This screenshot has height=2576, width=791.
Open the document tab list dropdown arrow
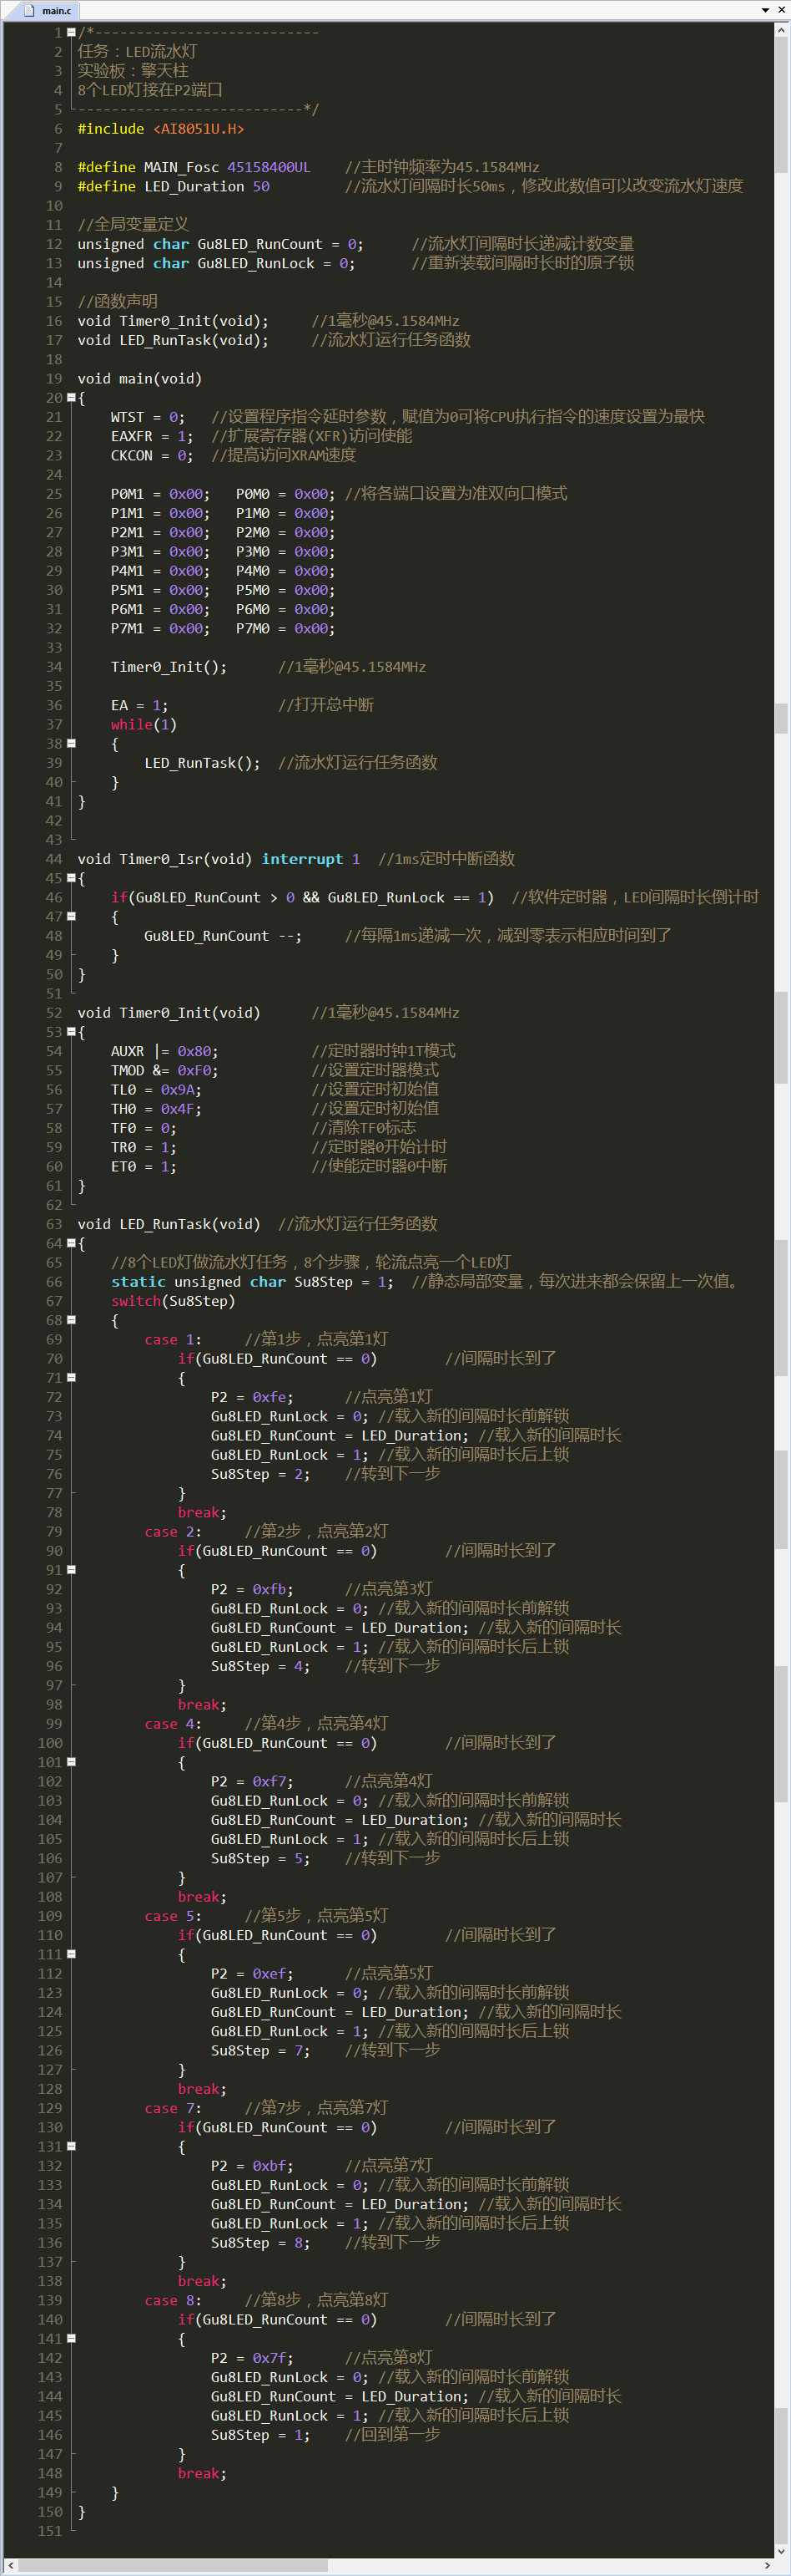[x=765, y=10]
